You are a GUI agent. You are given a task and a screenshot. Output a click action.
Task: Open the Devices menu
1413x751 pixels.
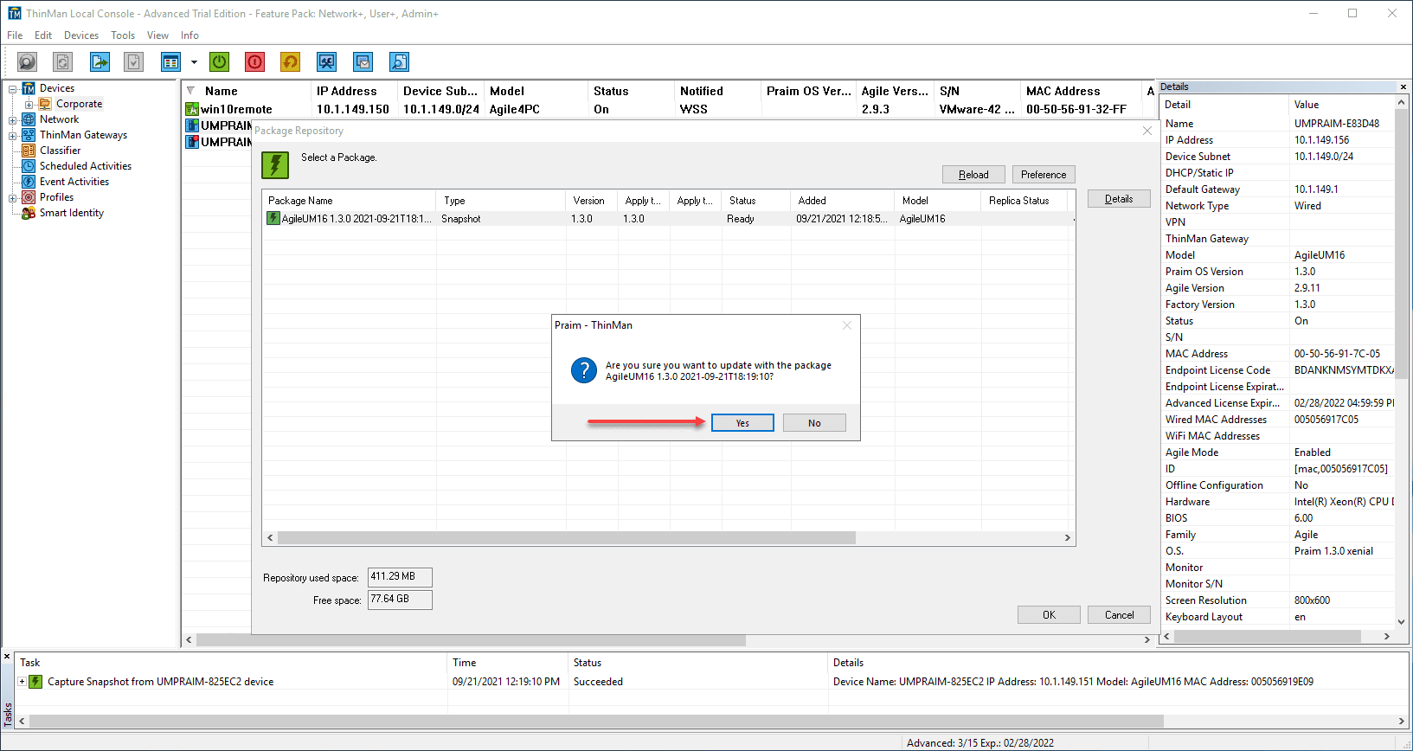tap(81, 35)
